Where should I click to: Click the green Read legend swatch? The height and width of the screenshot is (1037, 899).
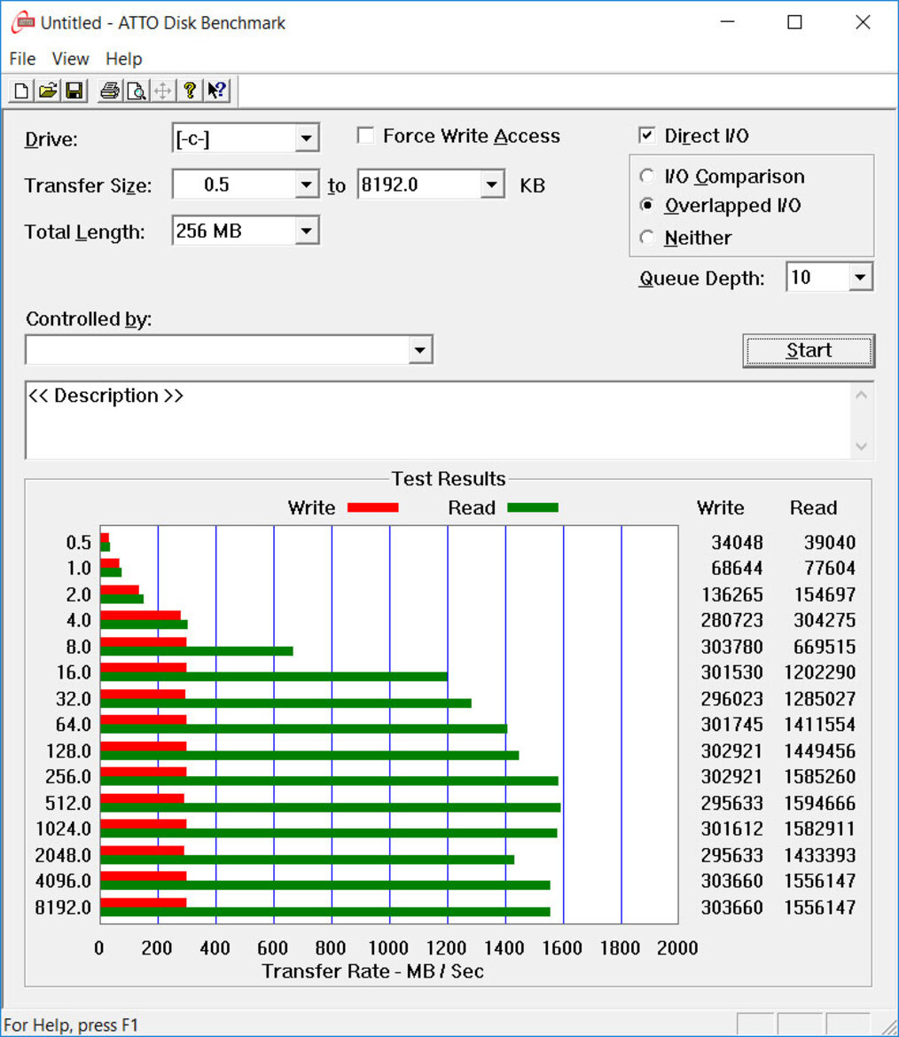(533, 507)
